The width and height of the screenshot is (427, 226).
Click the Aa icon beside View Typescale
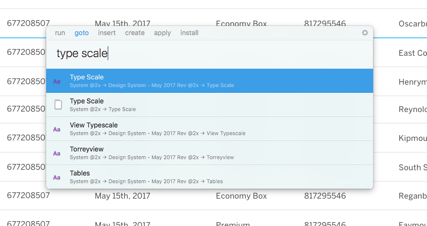click(x=57, y=129)
